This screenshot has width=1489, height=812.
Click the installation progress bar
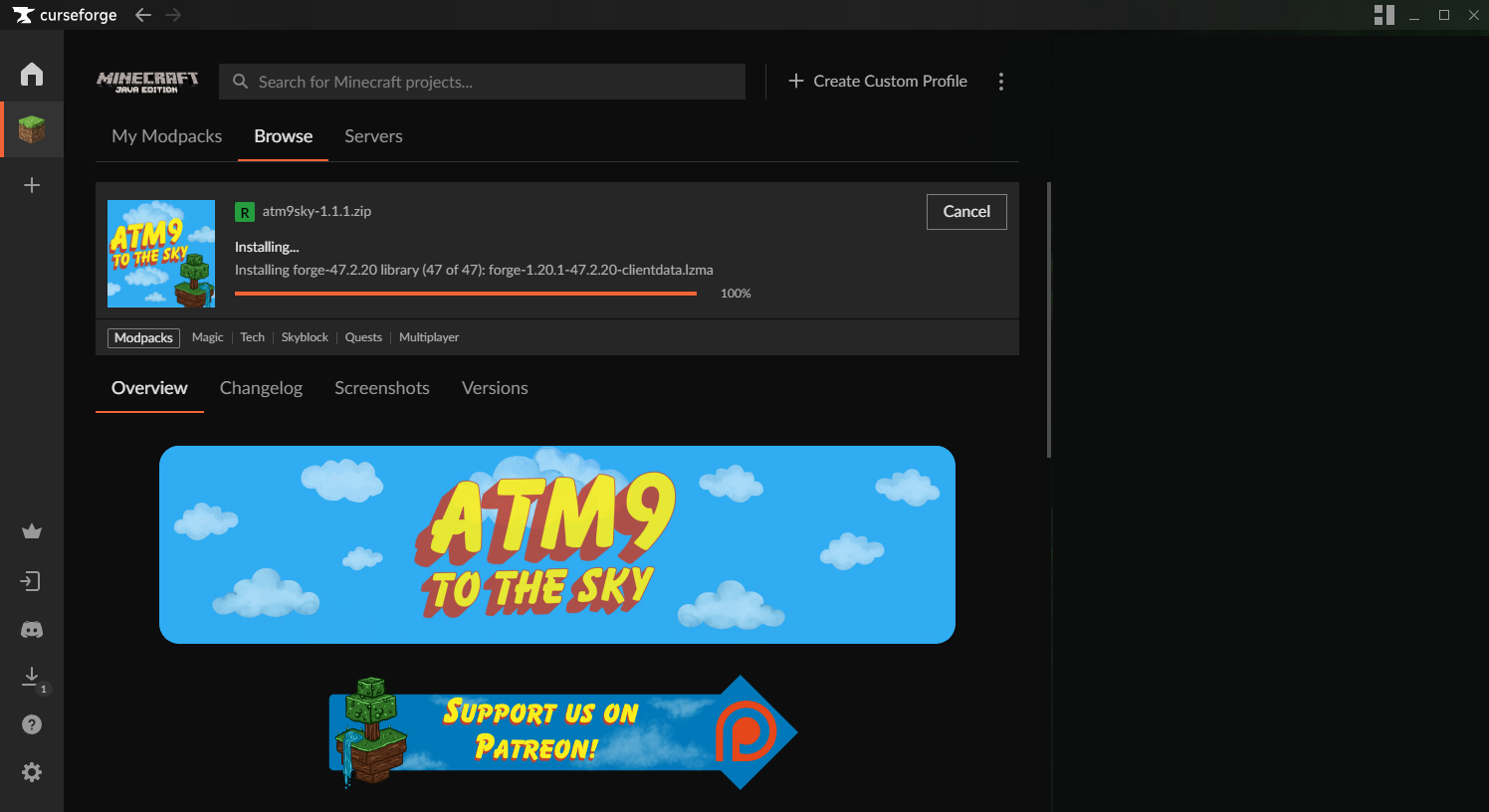(x=466, y=293)
